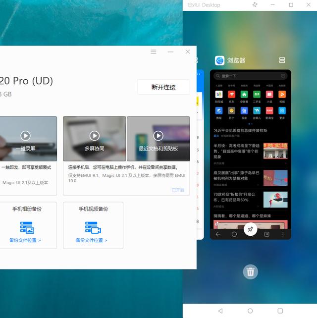The image size is (317, 318).
Task: Open the hamburger menu in phone manager window
Action: (x=154, y=52)
